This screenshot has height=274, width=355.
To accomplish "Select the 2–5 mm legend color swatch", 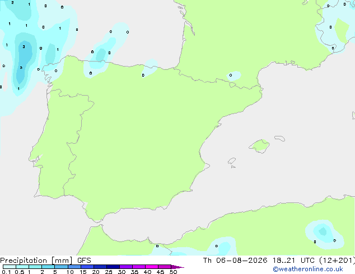I will [48, 267].
